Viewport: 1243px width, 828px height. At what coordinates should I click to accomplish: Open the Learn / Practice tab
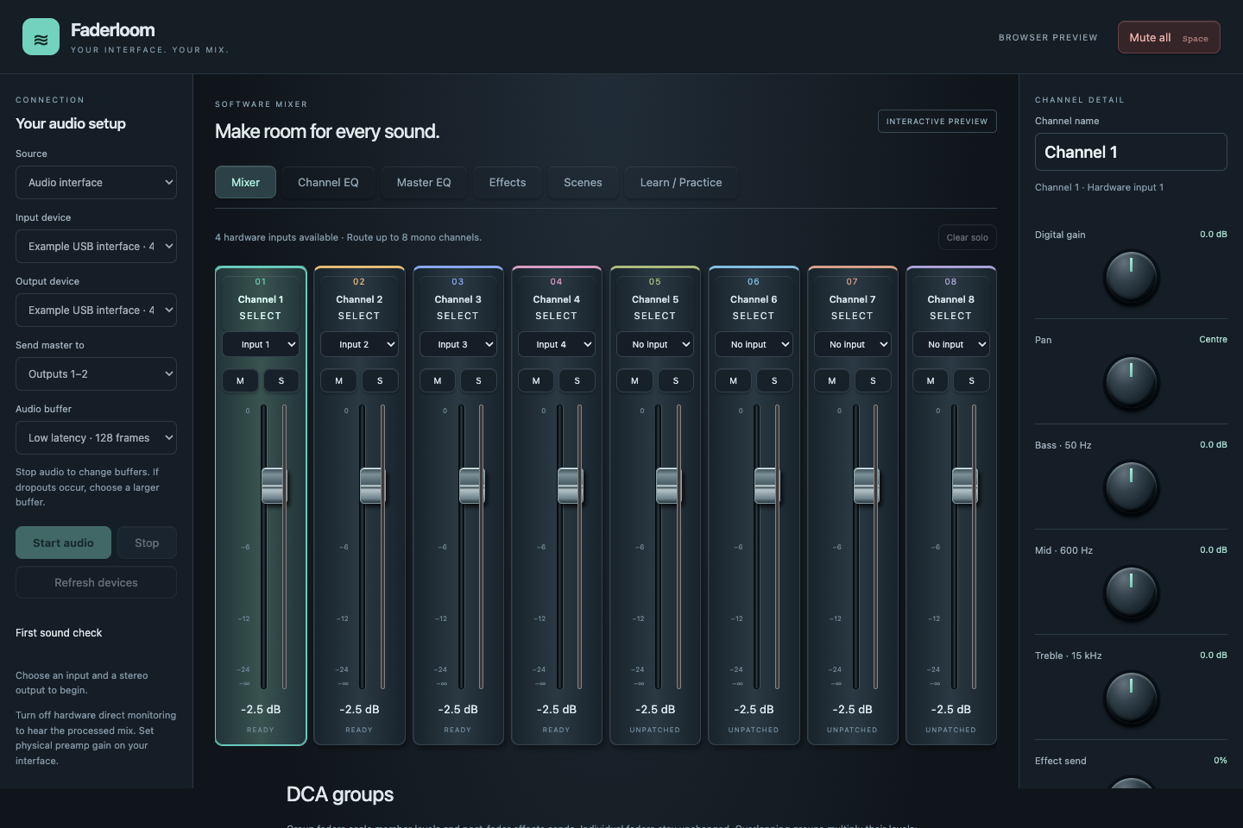681,182
